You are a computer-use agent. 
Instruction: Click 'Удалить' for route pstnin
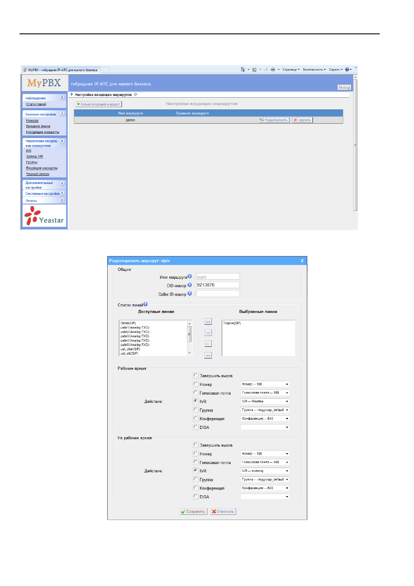[x=302, y=120]
